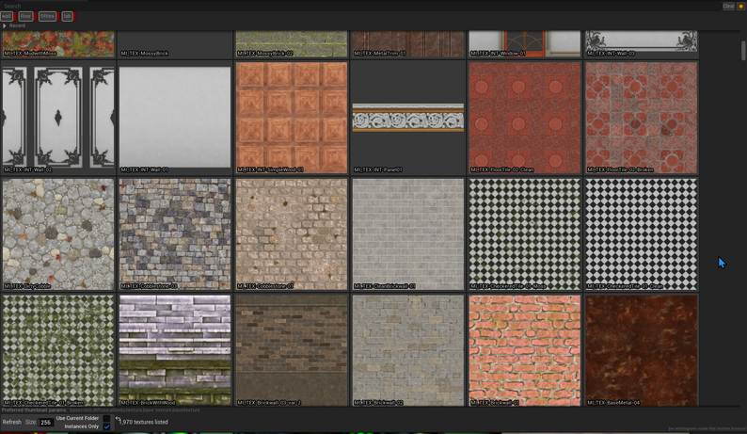Click the '1,970 textures listed' status text

(x=144, y=422)
